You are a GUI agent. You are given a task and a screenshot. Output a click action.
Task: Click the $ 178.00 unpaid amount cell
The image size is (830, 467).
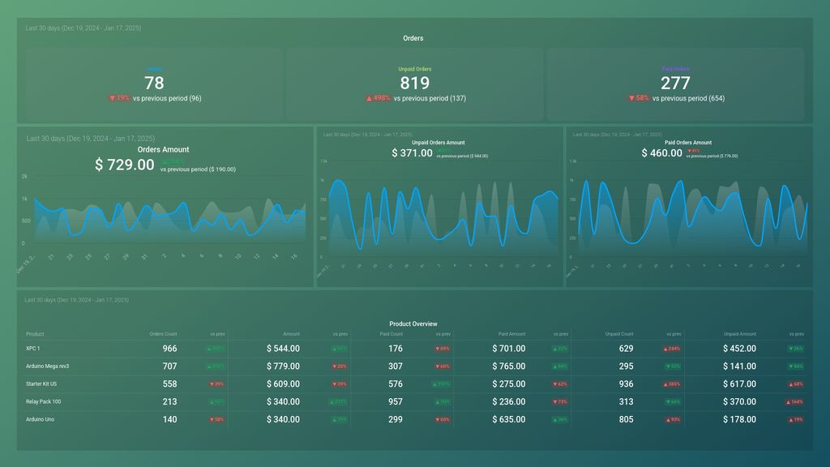click(739, 419)
